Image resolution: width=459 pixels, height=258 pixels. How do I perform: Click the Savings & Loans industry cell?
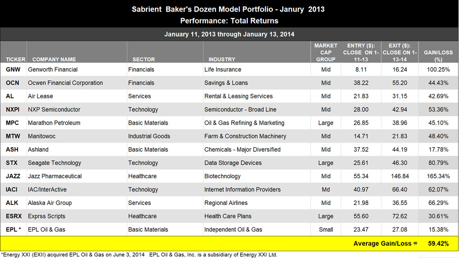tap(226, 83)
